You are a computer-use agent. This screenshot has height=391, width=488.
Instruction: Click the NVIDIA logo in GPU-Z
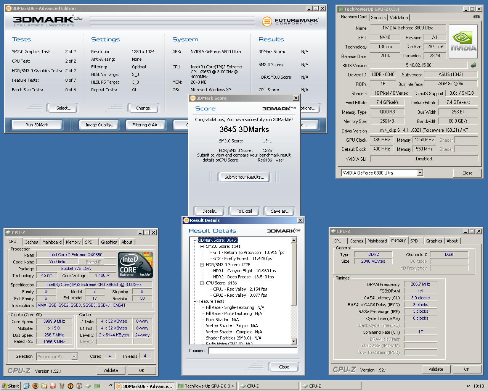[x=463, y=42]
